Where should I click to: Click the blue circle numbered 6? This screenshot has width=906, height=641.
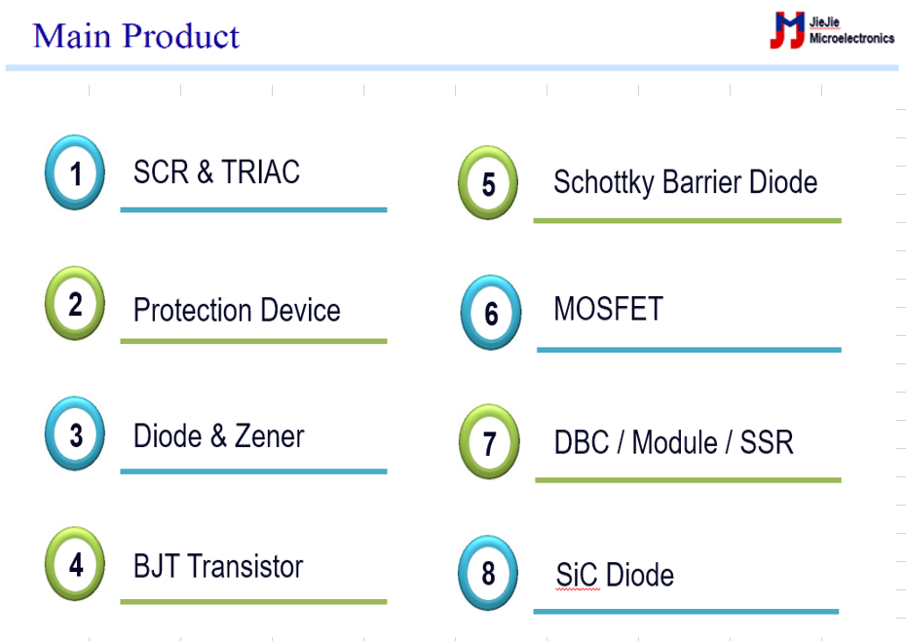tap(491, 313)
